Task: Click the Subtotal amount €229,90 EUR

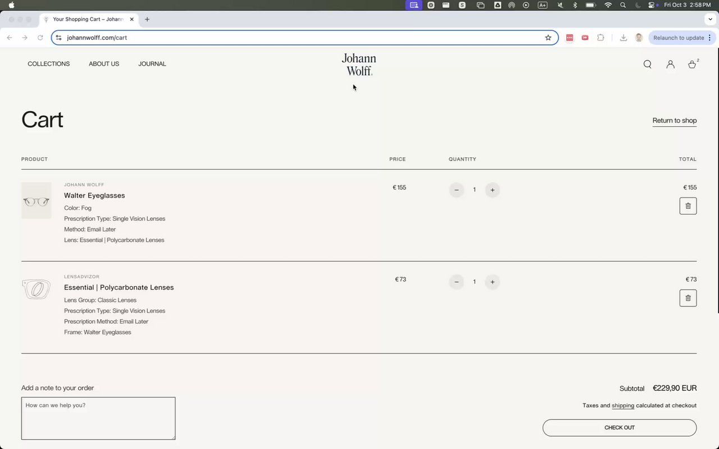Action: (x=675, y=388)
